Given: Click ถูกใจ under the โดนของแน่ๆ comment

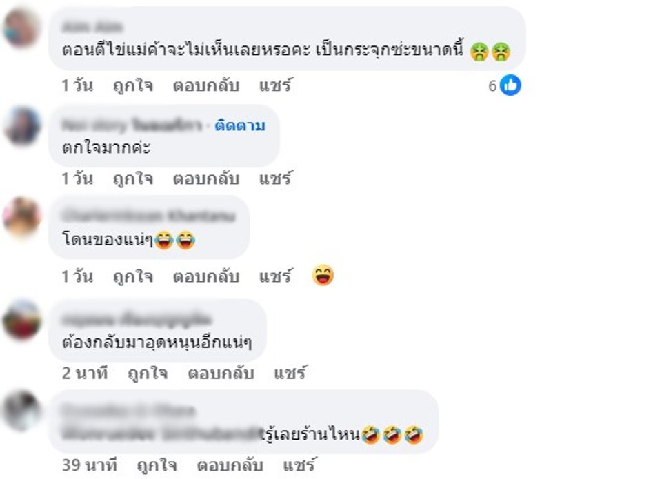Looking at the screenshot, I should [133, 276].
